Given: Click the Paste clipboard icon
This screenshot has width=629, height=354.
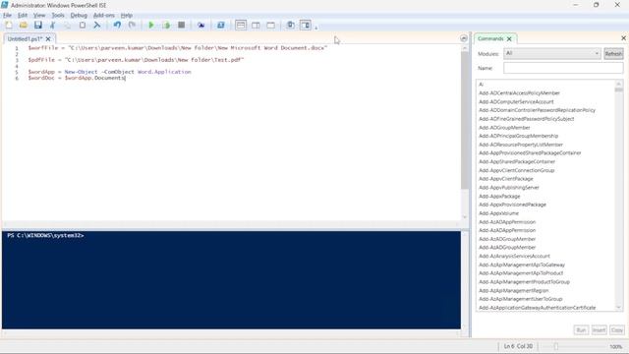Looking at the screenshot, I should pyautogui.click(x=83, y=25).
